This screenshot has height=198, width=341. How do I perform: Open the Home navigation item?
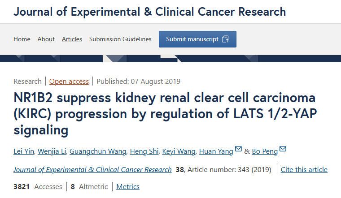click(22, 39)
